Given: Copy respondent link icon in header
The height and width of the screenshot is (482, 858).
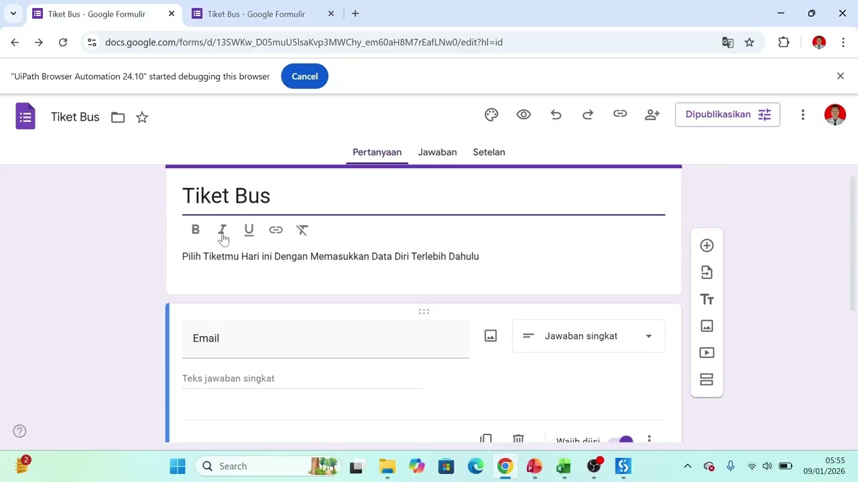Looking at the screenshot, I should pos(620,114).
